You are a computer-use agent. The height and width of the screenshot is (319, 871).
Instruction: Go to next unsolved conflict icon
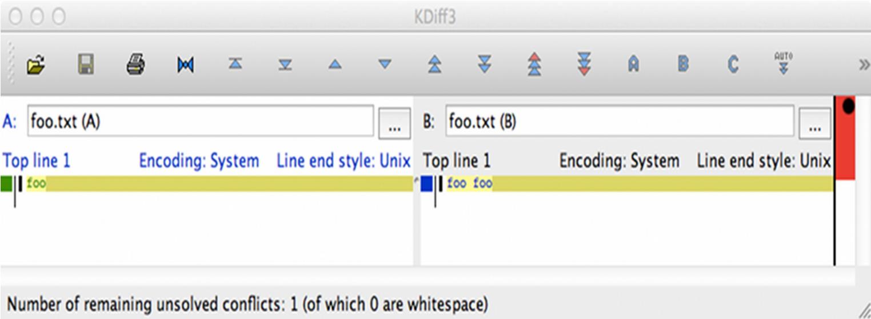[x=584, y=65]
